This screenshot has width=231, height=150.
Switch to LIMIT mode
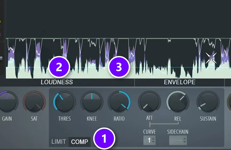pos(59,142)
